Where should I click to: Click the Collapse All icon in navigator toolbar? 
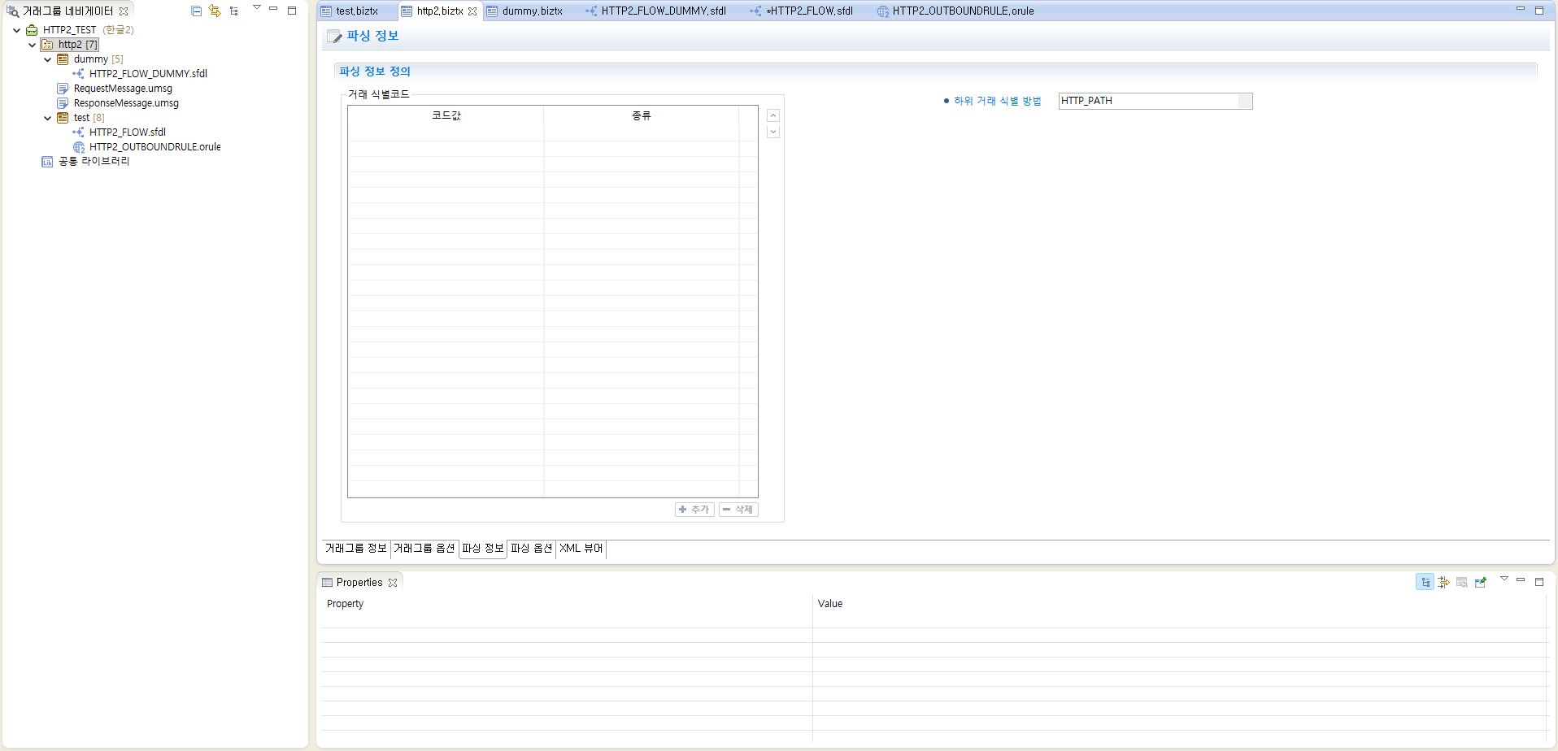(196, 11)
